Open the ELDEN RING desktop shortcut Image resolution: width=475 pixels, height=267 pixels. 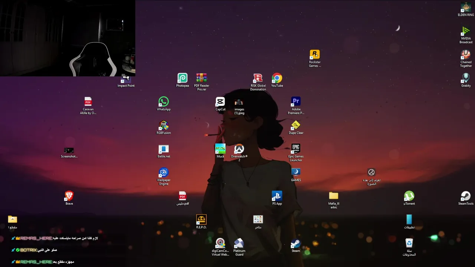pyautogui.click(x=465, y=10)
